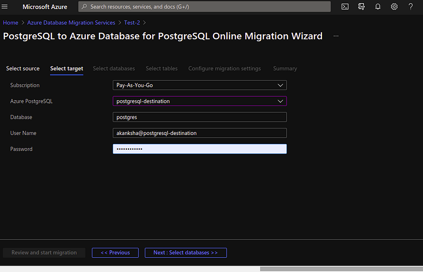Open portal settings gear
Viewport: 423px width, 272px height.
point(394,6)
